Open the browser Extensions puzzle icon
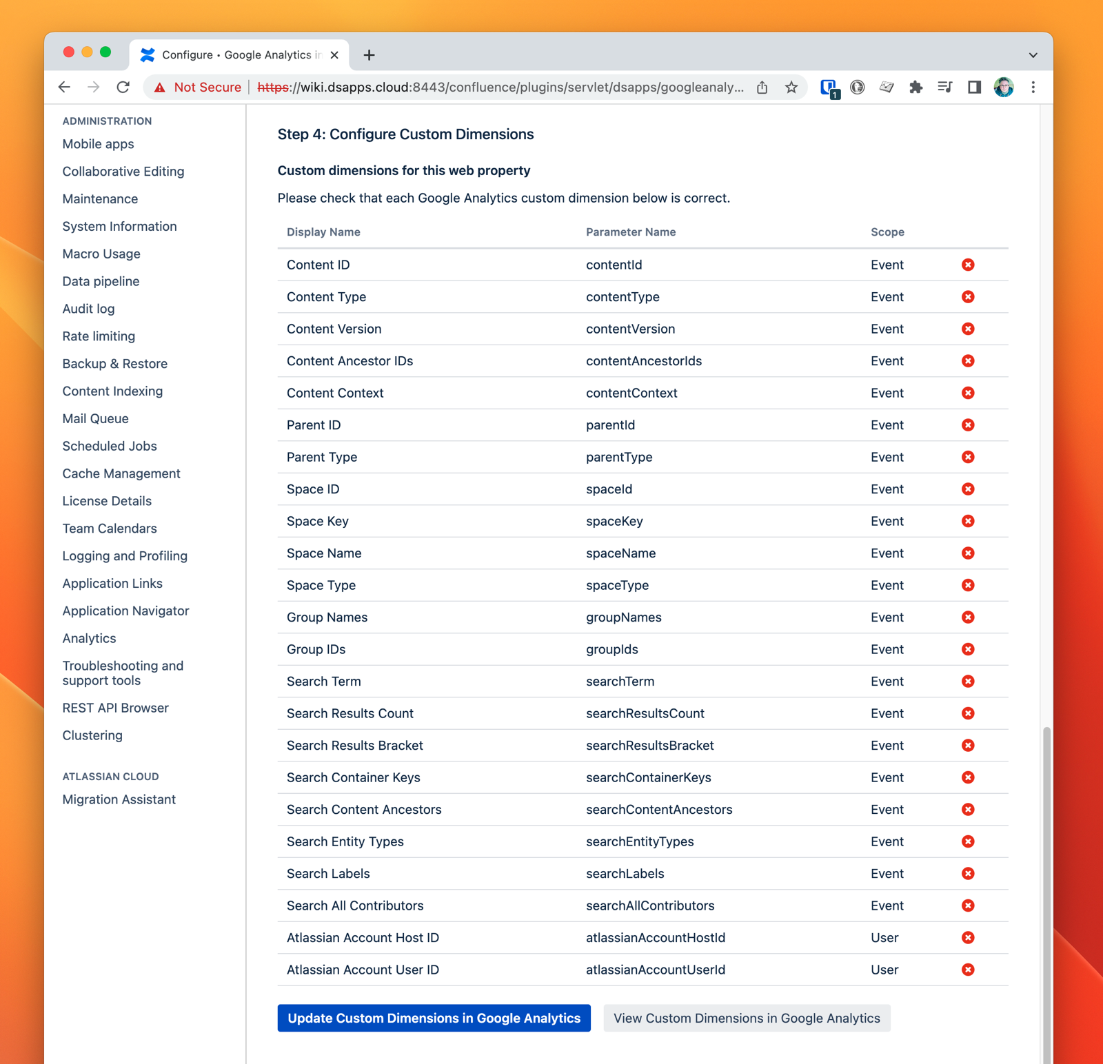Image resolution: width=1103 pixels, height=1064 pixels. [x=915, y=88]
